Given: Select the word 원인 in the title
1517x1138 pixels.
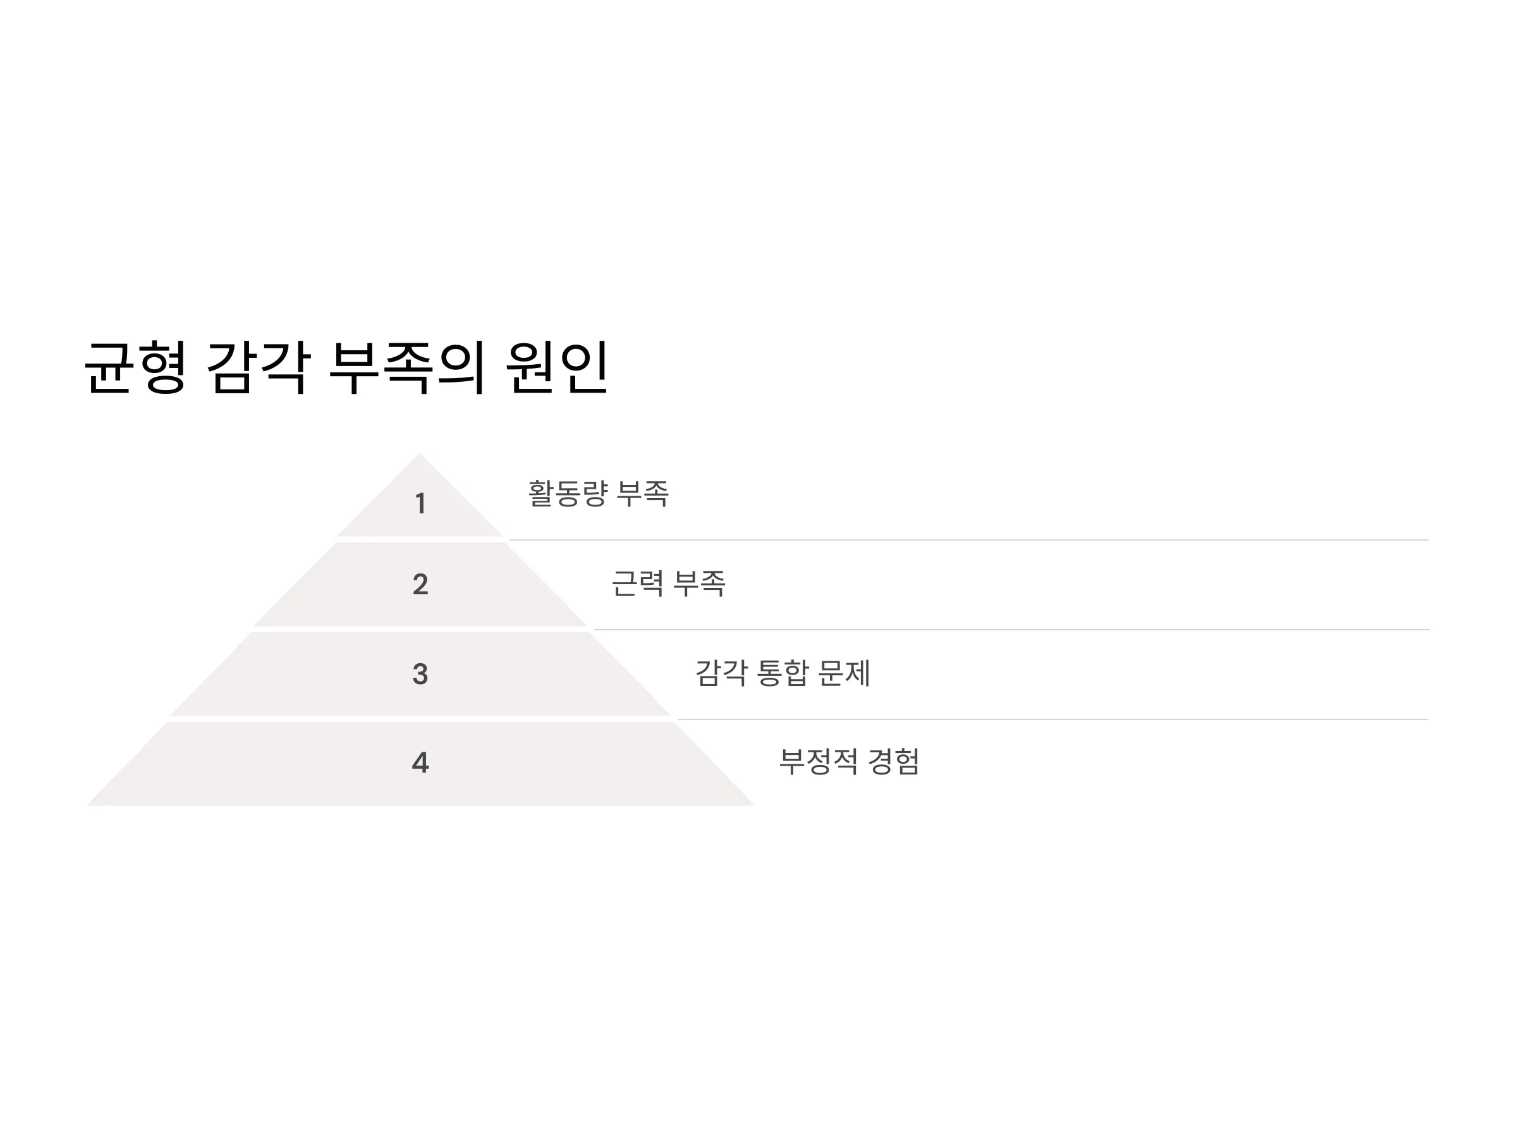Looking at the screenshot, I should tap(557, 368).
